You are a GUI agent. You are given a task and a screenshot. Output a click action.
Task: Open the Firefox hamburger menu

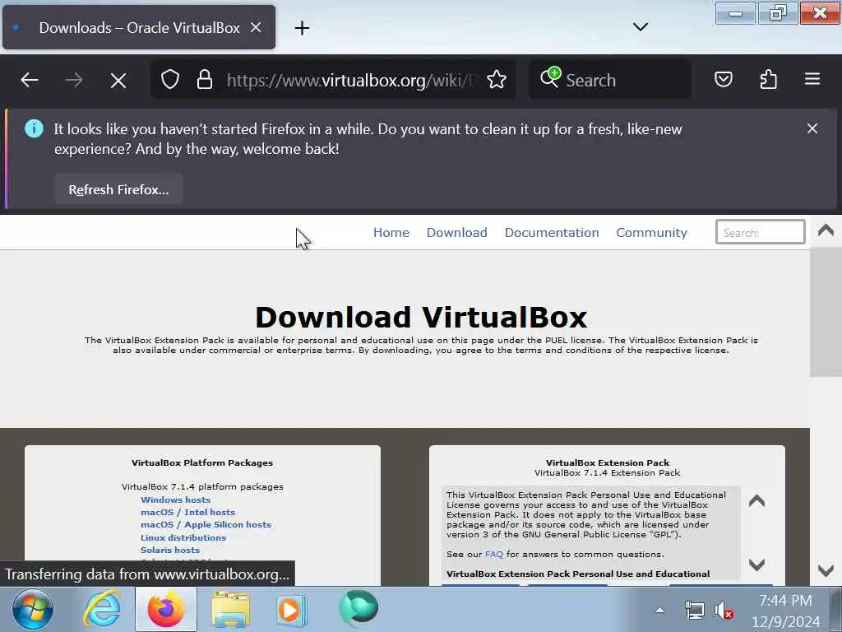[812, 79]
